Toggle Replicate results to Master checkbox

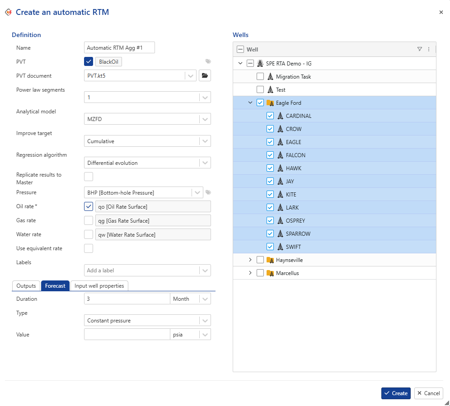89,177
